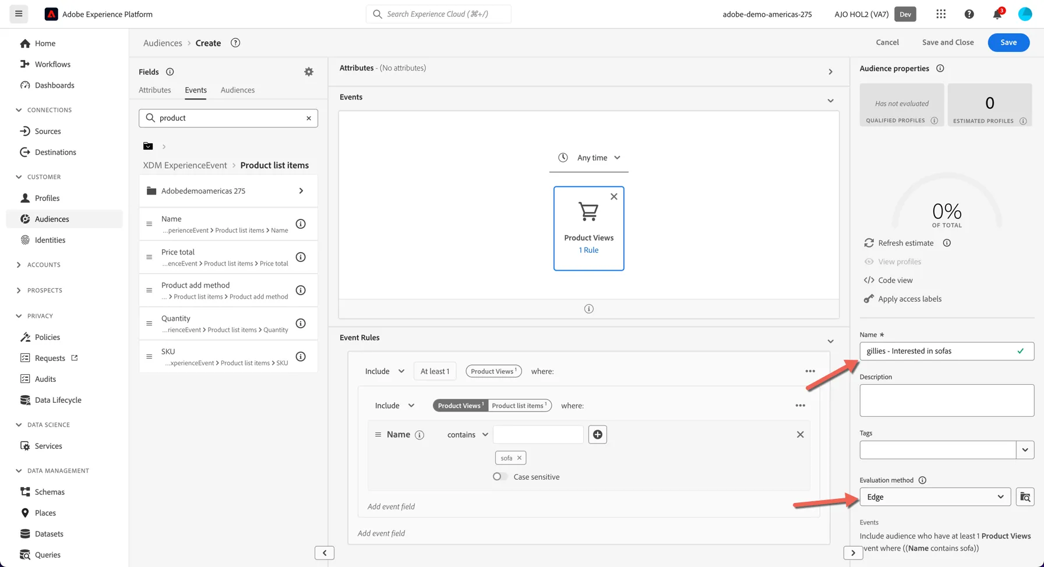This screenshot has height=567, width=1044.
Task: Remove the sofa value tag
Action: coord(519,458)
